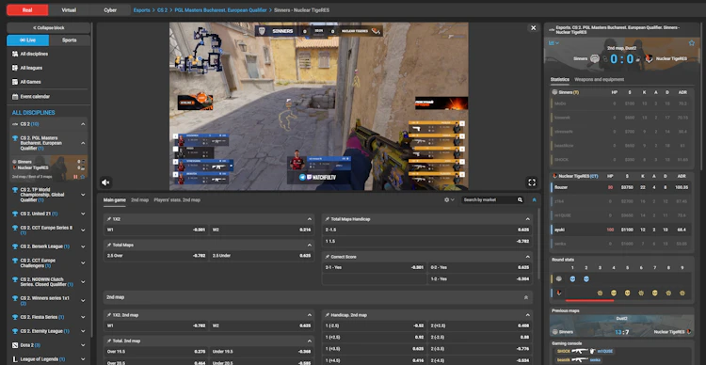Pin the Total. 2nd map market
706x365 pixels.
coord(109,341)
